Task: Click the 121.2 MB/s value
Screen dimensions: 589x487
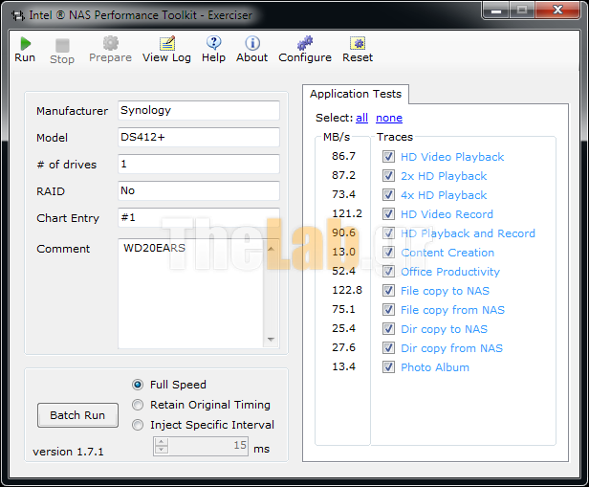Action: point(347,213)
